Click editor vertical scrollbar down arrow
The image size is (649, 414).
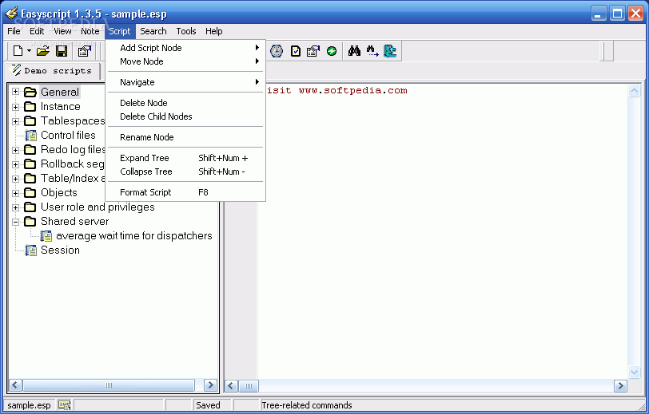click(634, 372)
